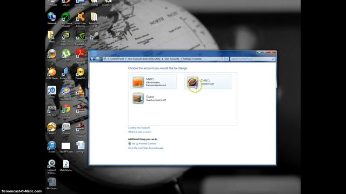
Task: Click Manage Accounts breadcrumb segment
Action: 192,59
